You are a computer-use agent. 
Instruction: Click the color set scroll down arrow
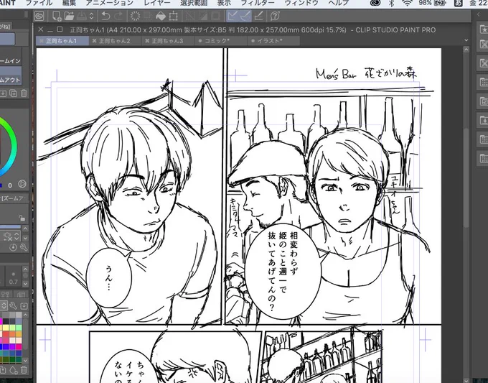[25, 361]
